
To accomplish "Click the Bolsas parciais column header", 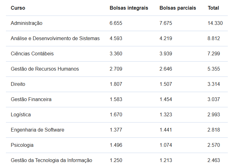I will pyautogui.click(x=178, y=8).
